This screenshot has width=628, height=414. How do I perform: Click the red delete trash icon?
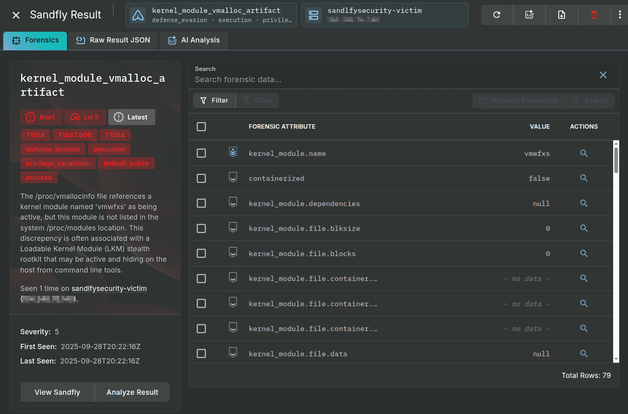[x=594, y=15]
